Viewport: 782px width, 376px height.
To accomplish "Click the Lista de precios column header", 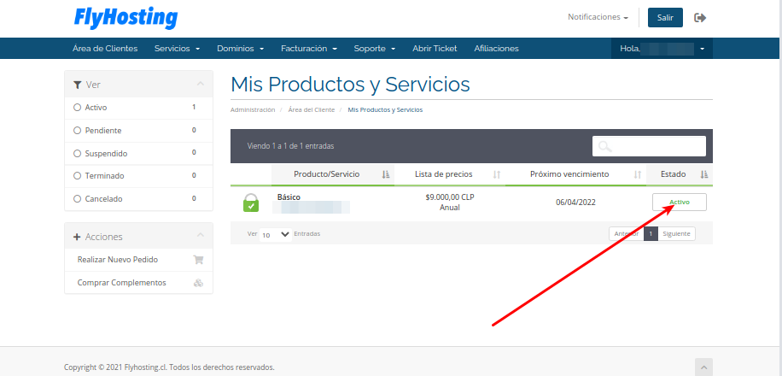I will [450, 174].
